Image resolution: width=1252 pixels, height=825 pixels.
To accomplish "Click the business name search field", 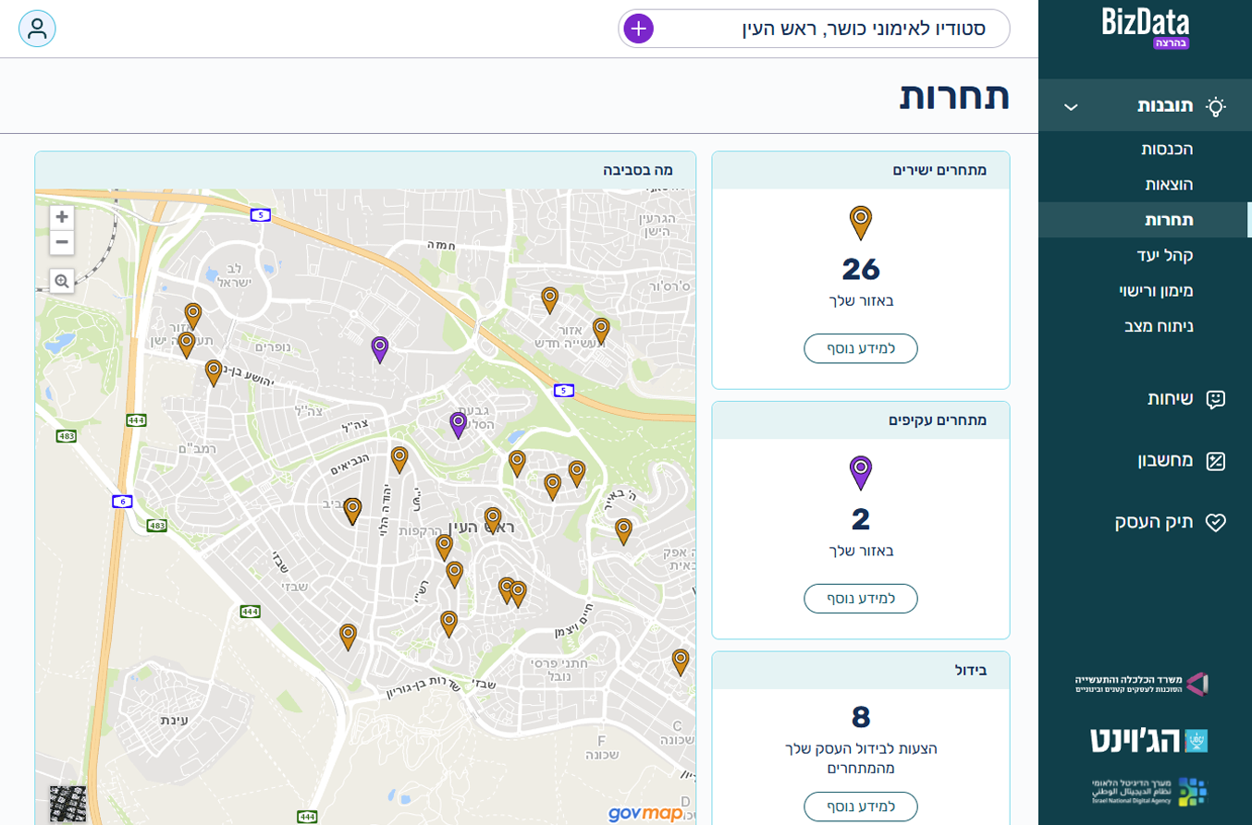I will [x=832, y=29].
